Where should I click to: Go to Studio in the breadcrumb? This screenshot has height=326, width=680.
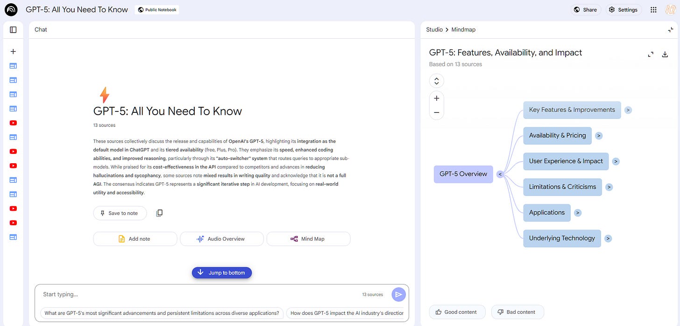click(x=434, y=29)
